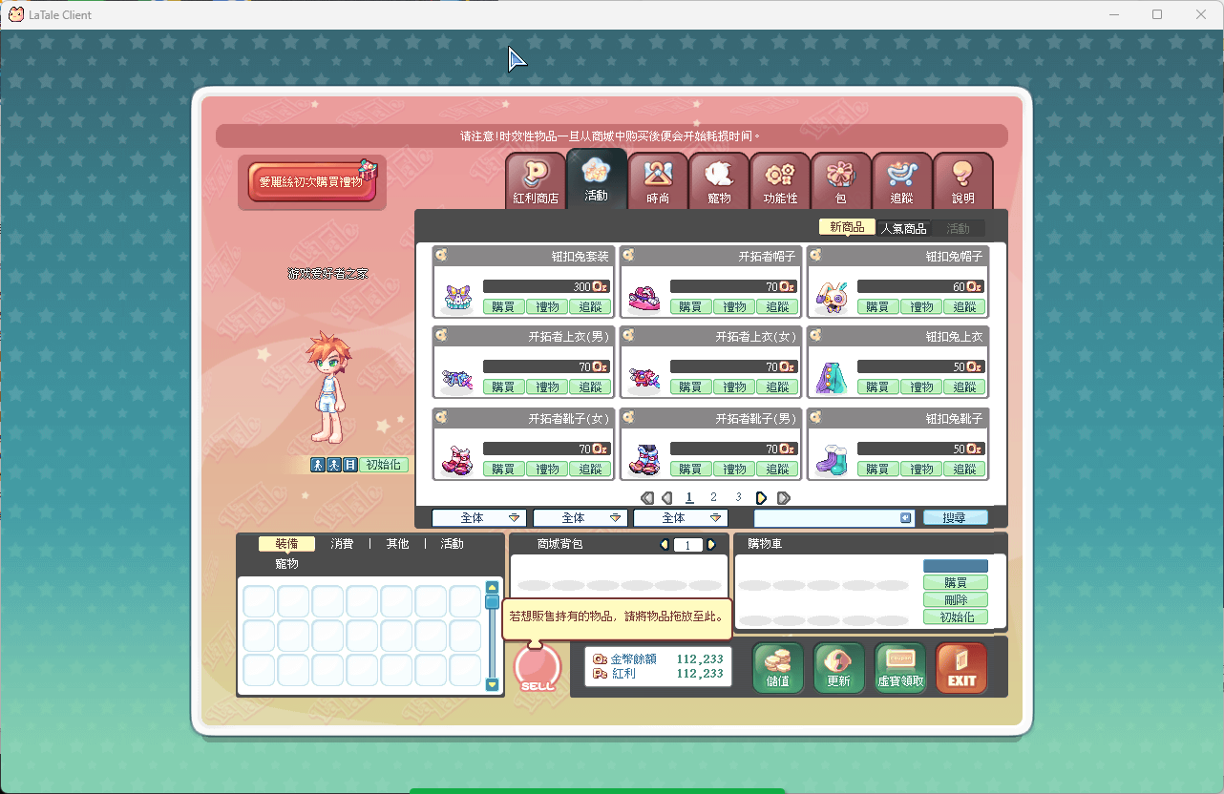
Task: Click the 虛寶領取 coupon icon
Action: 900,667
